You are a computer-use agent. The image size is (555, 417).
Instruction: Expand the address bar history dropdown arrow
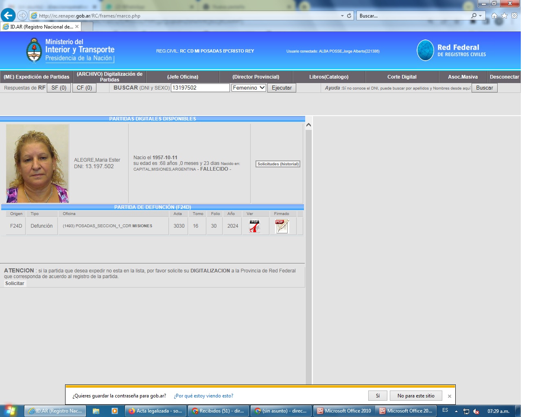point(342,16)
